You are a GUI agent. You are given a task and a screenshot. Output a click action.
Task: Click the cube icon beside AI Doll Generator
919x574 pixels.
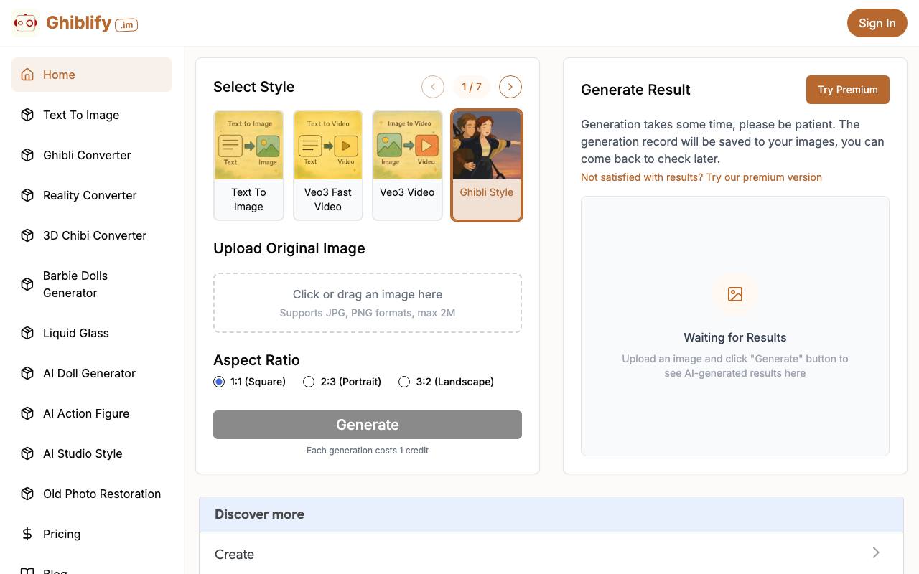(x=27, y=373)
